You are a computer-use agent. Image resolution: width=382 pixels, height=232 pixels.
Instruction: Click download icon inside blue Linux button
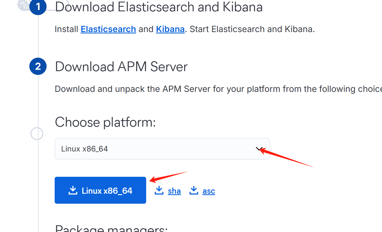click(73, 190)
